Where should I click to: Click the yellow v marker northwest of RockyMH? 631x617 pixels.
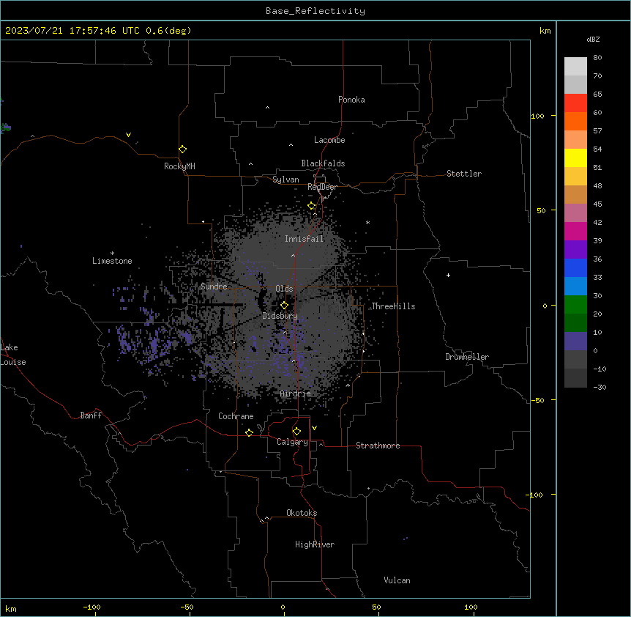(x=128, y=135)
